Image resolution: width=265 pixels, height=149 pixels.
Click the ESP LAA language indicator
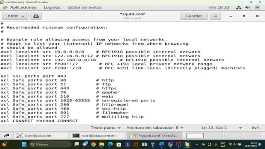pos(223,144)
